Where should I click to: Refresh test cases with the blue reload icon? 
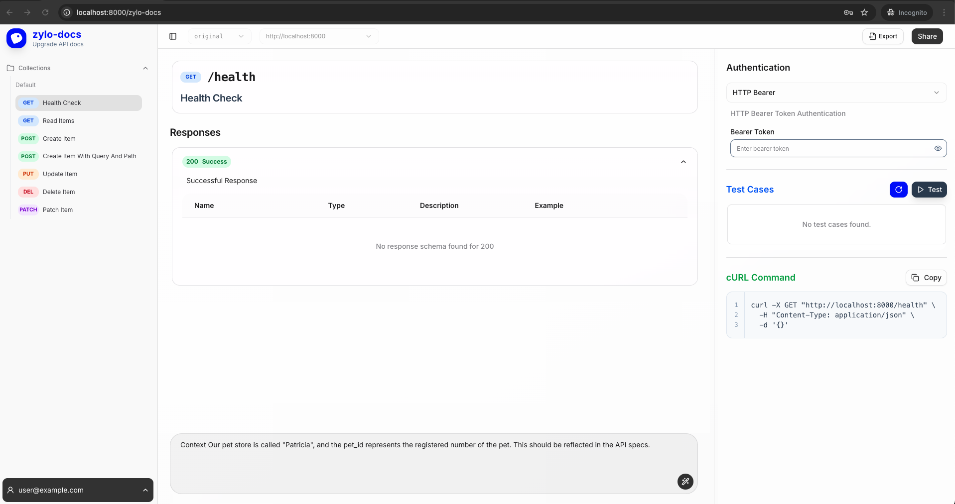899,190
